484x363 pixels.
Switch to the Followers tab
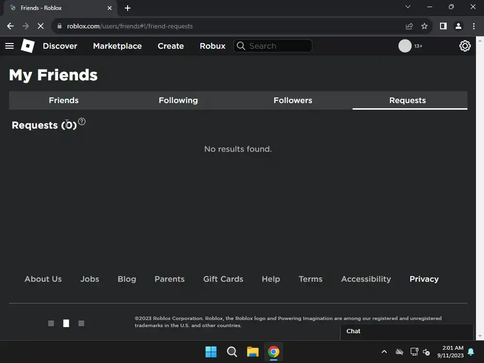293,100
